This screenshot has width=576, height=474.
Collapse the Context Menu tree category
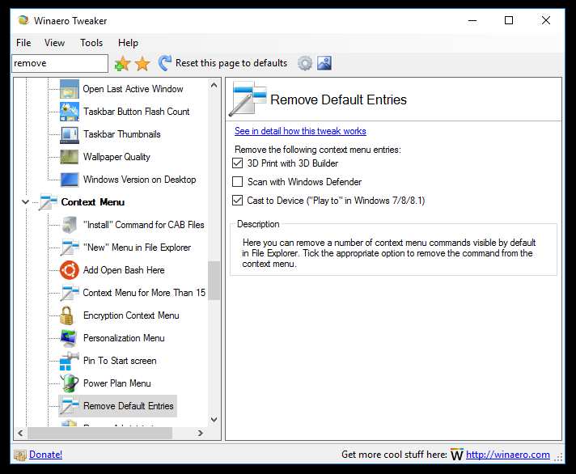click(25, 202)
